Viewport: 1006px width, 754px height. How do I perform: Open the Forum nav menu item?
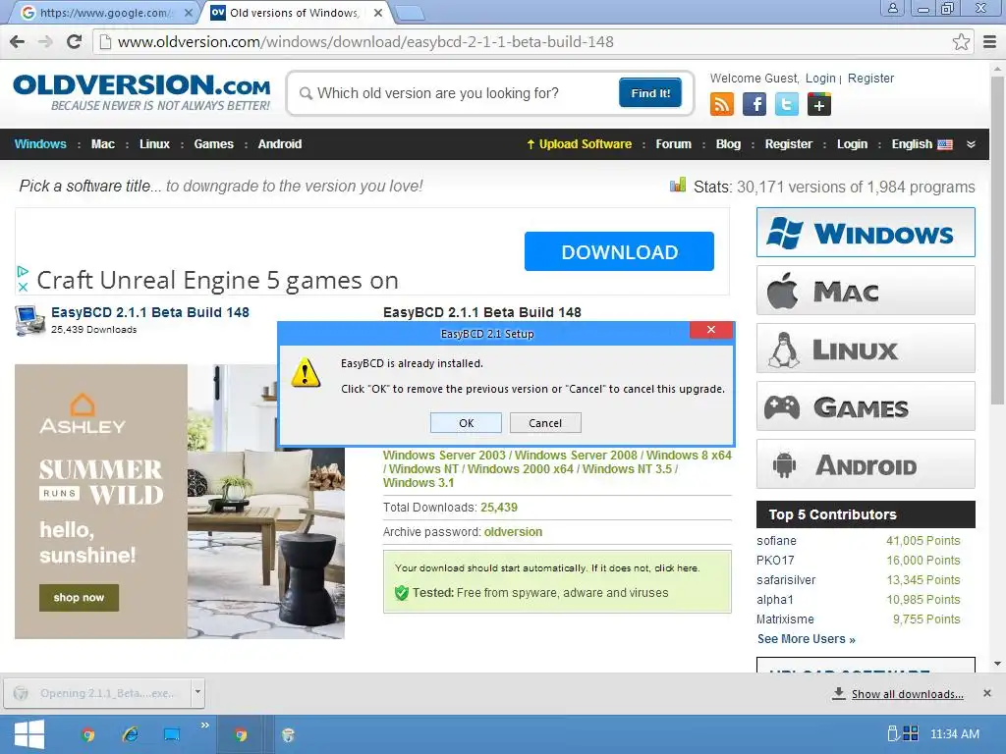coord(673,144)
